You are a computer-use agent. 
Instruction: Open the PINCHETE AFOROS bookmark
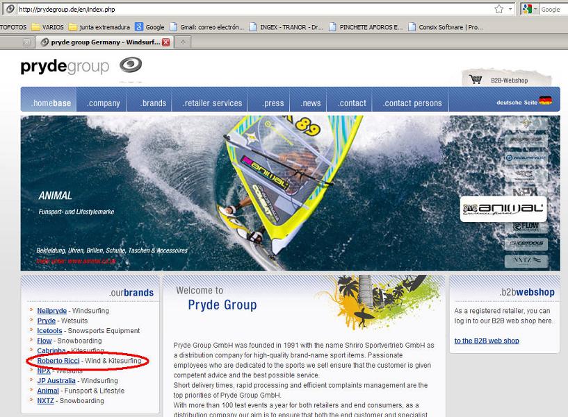(366, 27)
